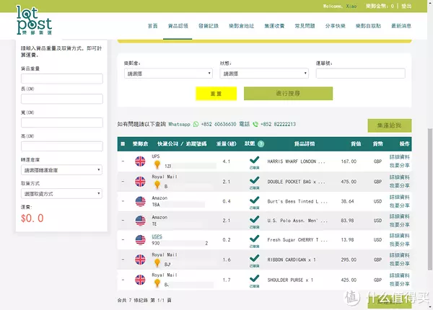The width and height of the screenshot is (433, 310).
Task: Click the lightbulb icon in the SHOULDER PURSE row
Action: 157,283
